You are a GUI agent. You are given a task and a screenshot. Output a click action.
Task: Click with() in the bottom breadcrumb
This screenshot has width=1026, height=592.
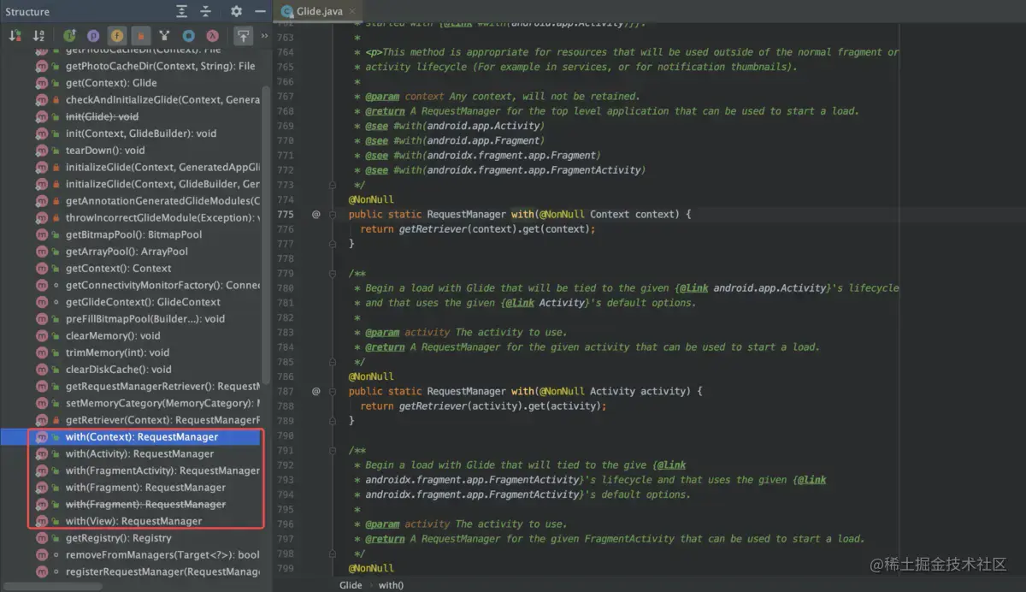[391, 585]
